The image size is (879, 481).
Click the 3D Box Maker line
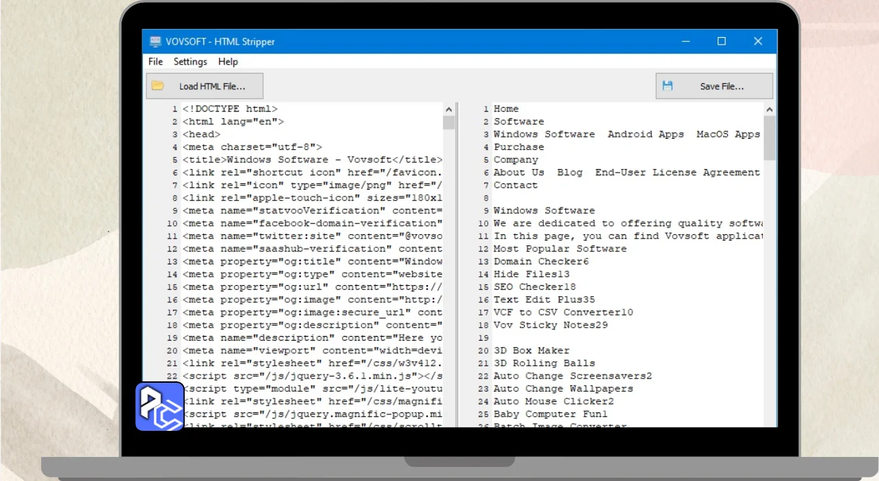[532, 350]
